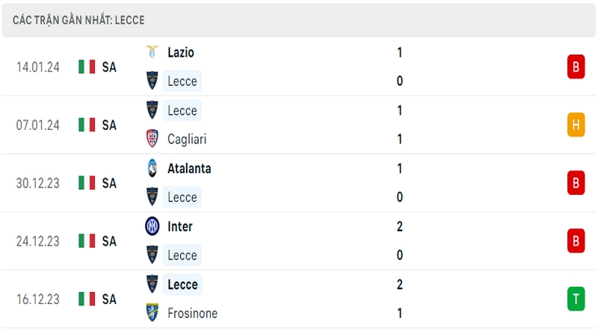Click the Inter Milan badge icon
The image size is (598, 336).
pyautogui.click(x=152, y=226)
